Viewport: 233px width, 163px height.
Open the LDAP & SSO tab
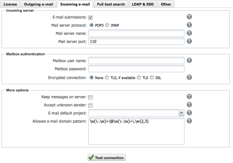(143, 4)
